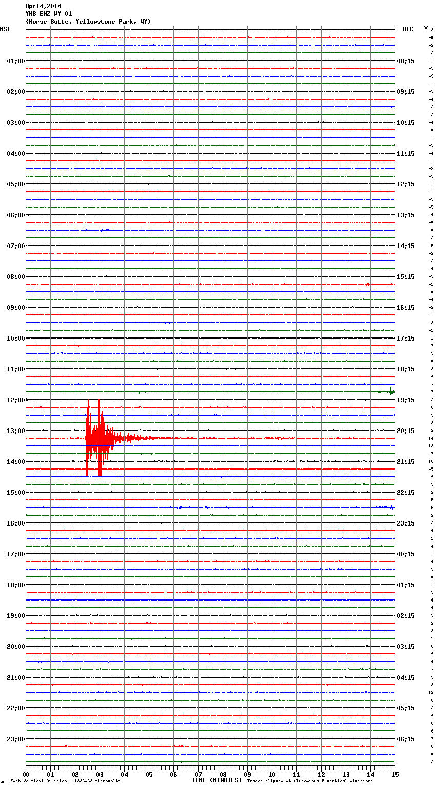Select the 02:00 MST row label
436x788 pixels.
(x=16, y=92)
